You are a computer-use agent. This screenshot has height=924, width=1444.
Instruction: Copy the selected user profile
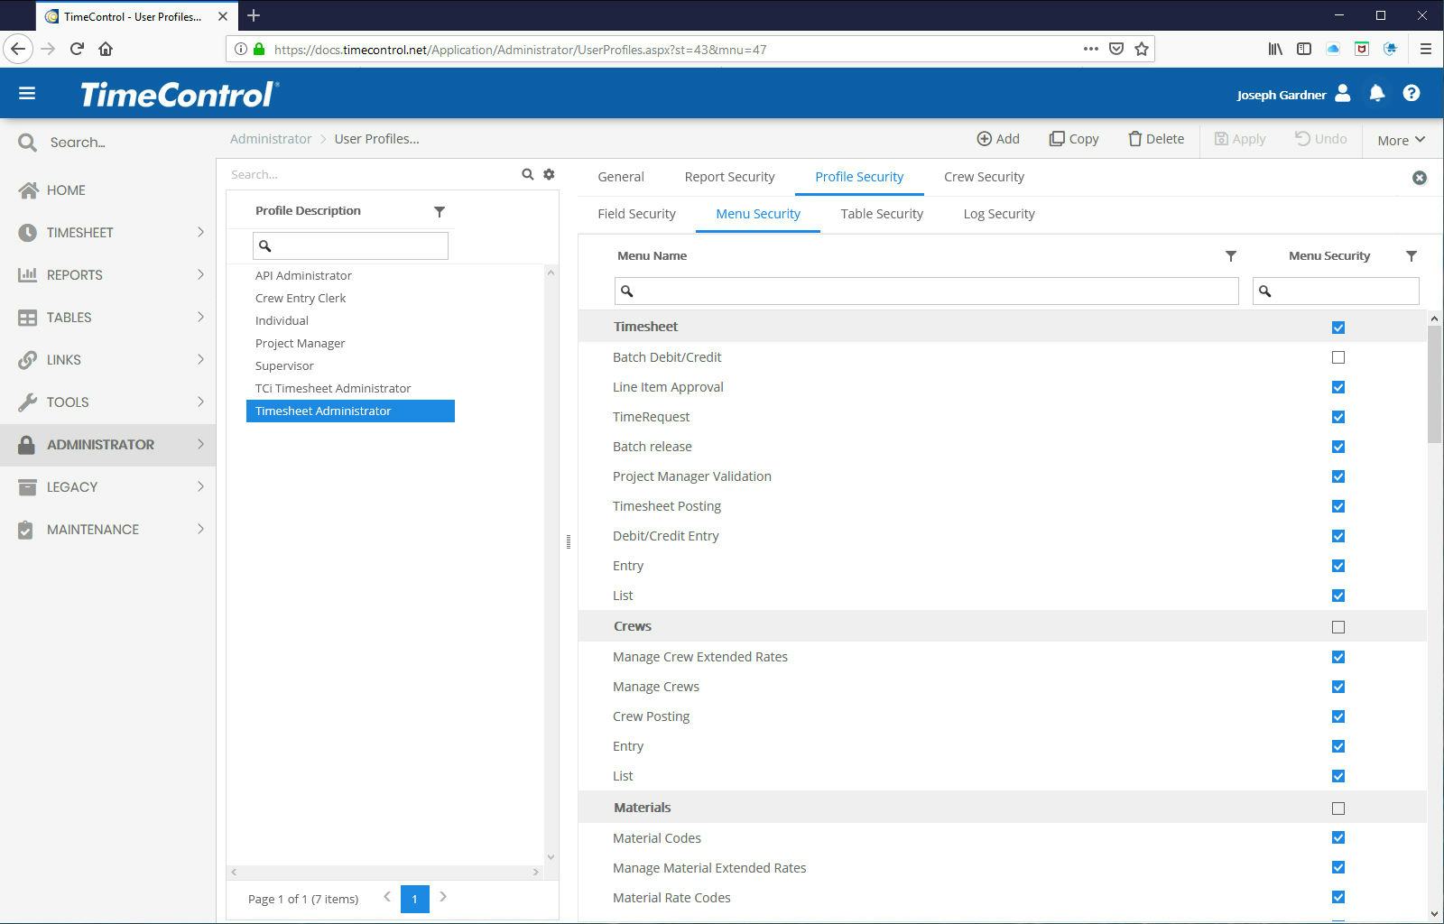pos(1073,138)
